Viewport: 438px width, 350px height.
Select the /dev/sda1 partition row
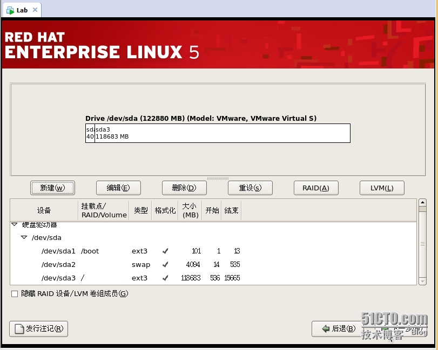tap(213, 251)
